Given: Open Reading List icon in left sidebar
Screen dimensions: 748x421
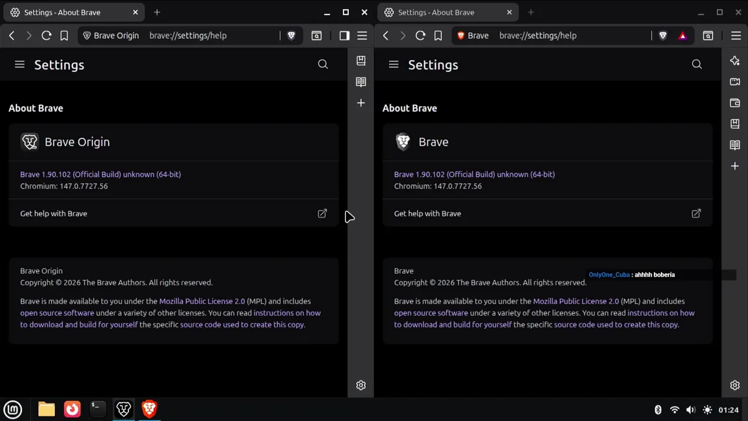Looking at the screenshot, I should [x=361, y=82].
